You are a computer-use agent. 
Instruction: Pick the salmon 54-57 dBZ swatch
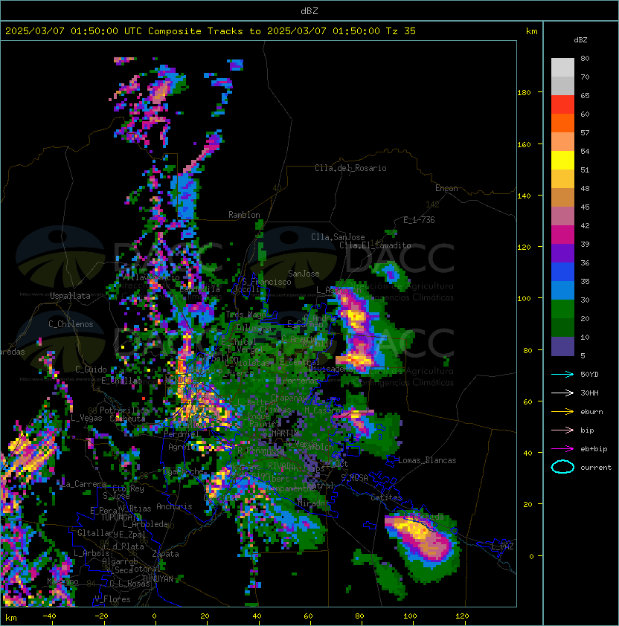562,142
